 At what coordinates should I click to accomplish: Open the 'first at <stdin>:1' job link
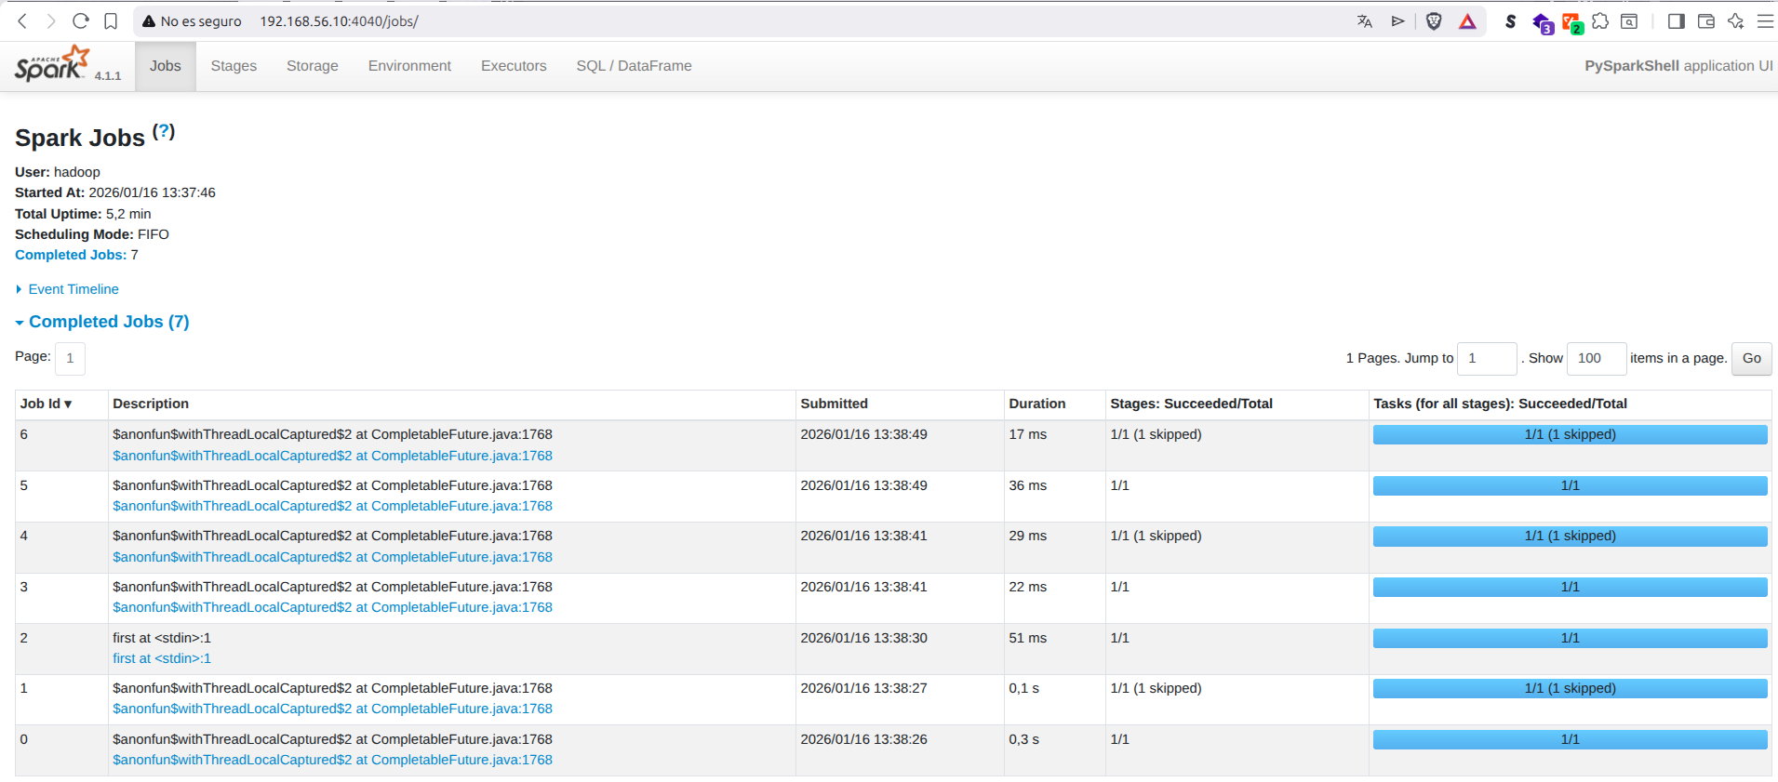pyautogui.click(x=162, y=658)
